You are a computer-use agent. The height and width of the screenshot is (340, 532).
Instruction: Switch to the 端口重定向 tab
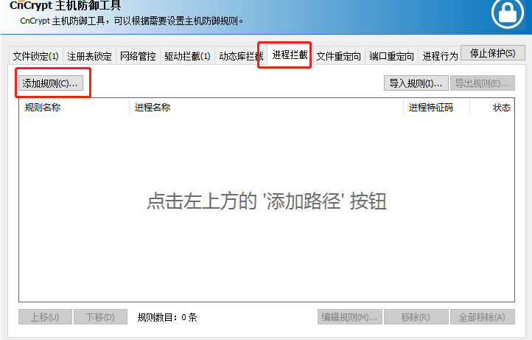pyautogui.click(x=391, y=56)
